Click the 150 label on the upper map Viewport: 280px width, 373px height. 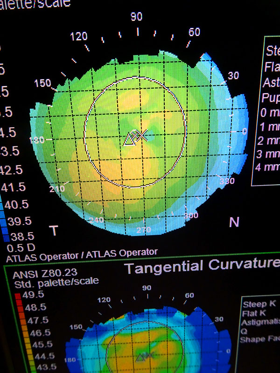(x=42, y=83)
